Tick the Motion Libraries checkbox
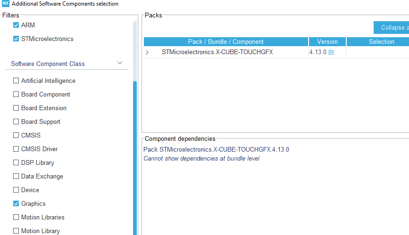The image size is (409, 235). [16, 217]
